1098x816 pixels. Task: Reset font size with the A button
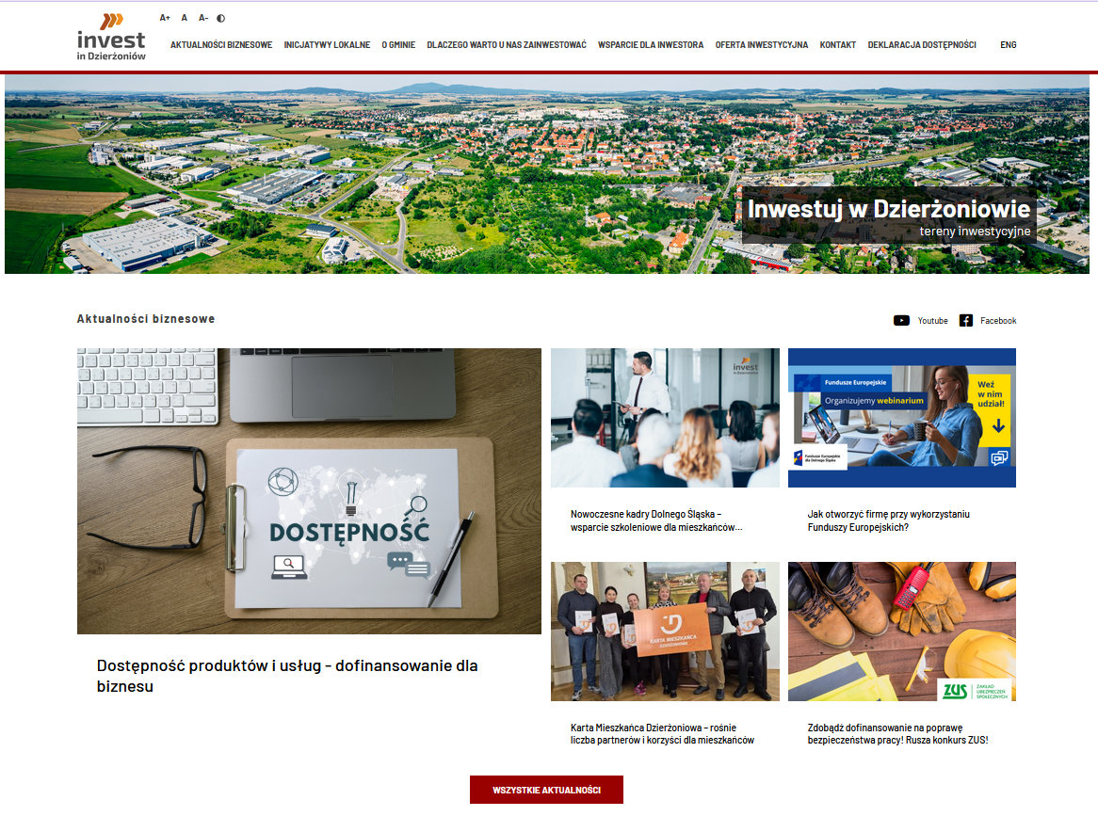point(185,18)
